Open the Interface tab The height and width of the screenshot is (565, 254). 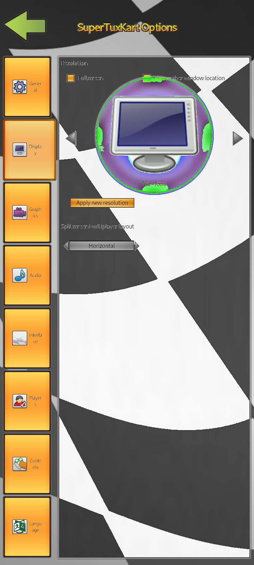pos(27,338)
